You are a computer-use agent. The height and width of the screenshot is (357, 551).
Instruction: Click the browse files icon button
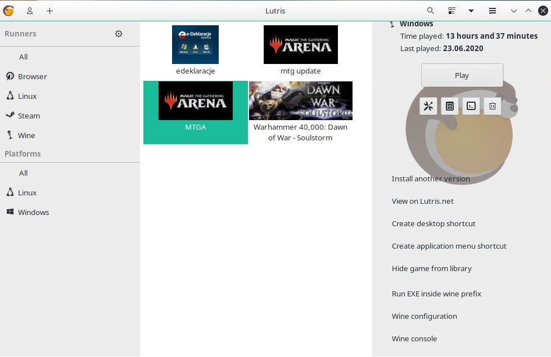tap(450, 106)
